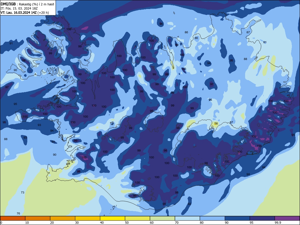Viewport: 300px width, 225px height.
Task: Click the pale blue 70–80 legend swatch
Action: (187, 218)
